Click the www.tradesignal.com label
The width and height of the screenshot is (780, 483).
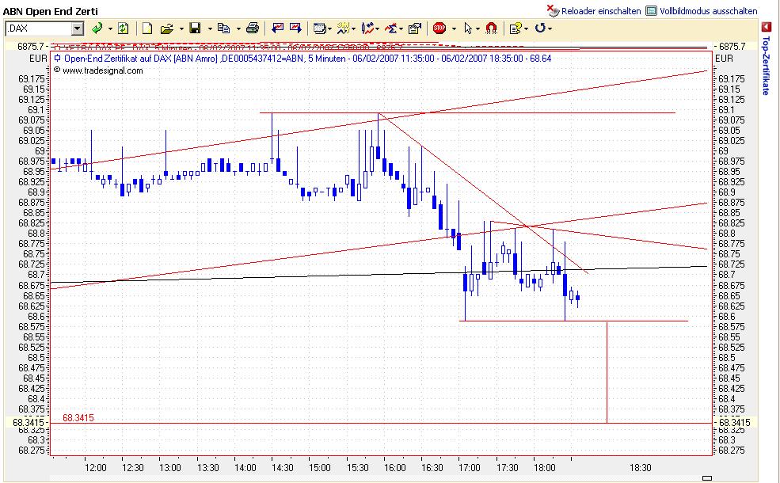point(102,70)
